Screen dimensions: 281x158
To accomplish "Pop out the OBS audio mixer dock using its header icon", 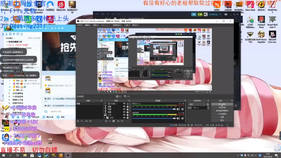I will (x=185, y=101).
